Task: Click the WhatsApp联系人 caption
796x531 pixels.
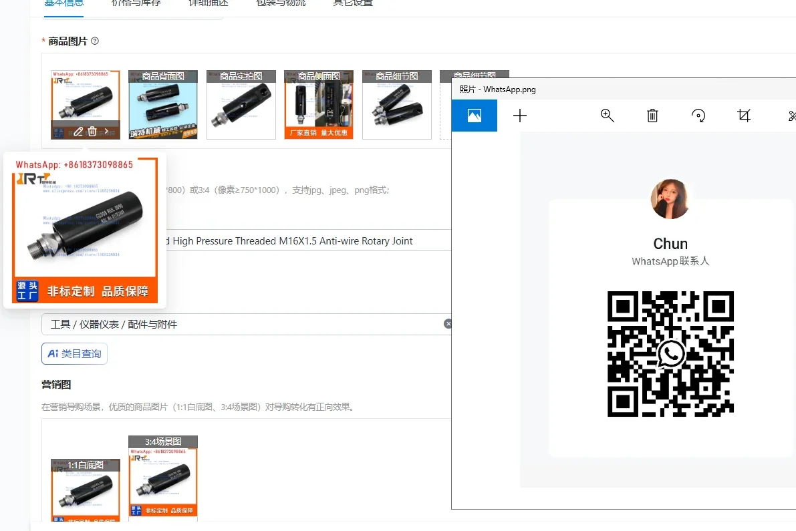Action: [x=670, y=261]
